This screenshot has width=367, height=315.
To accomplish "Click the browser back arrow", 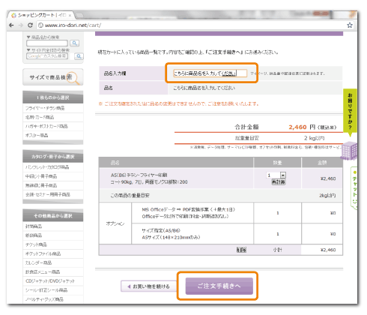I will [x=11, y=25].
